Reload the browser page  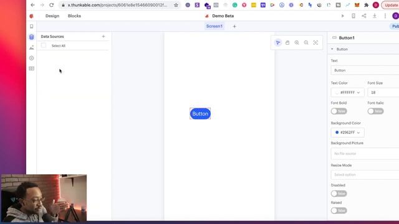tap(51, 5)
